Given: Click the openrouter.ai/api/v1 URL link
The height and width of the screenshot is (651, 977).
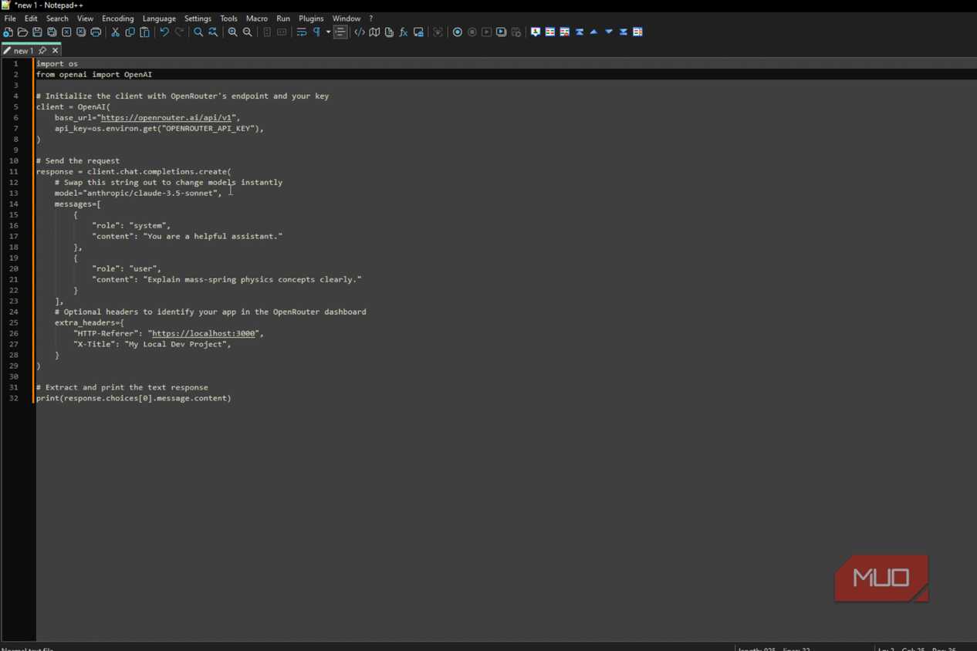Looking at the screenshot, I should [x=166, y=118].
